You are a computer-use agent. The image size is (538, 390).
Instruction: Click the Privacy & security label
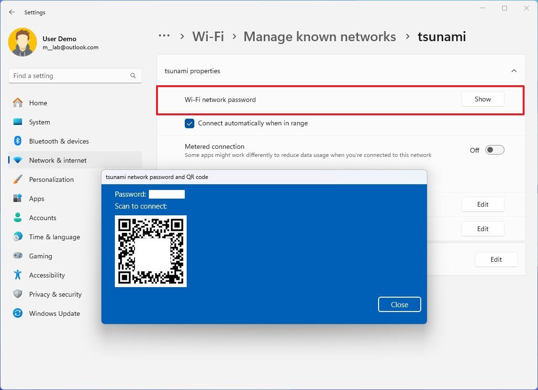pyautogui.click(x=55, y=294)
